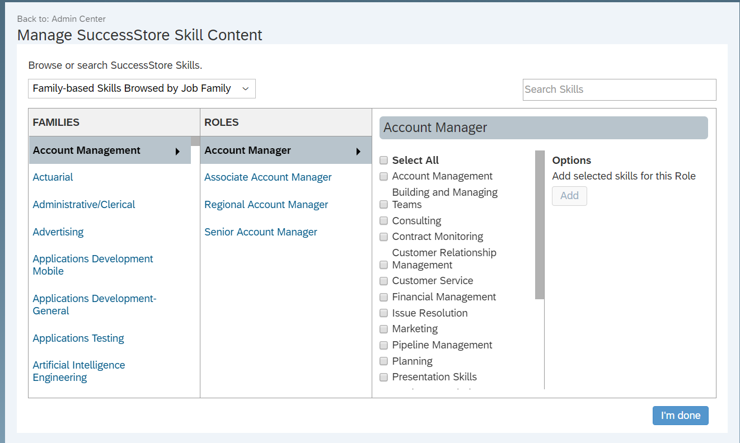Image resolution: width=740 pixels, height=443 pixels.
Task: Select the Account Management family
Action: (110, 150)
